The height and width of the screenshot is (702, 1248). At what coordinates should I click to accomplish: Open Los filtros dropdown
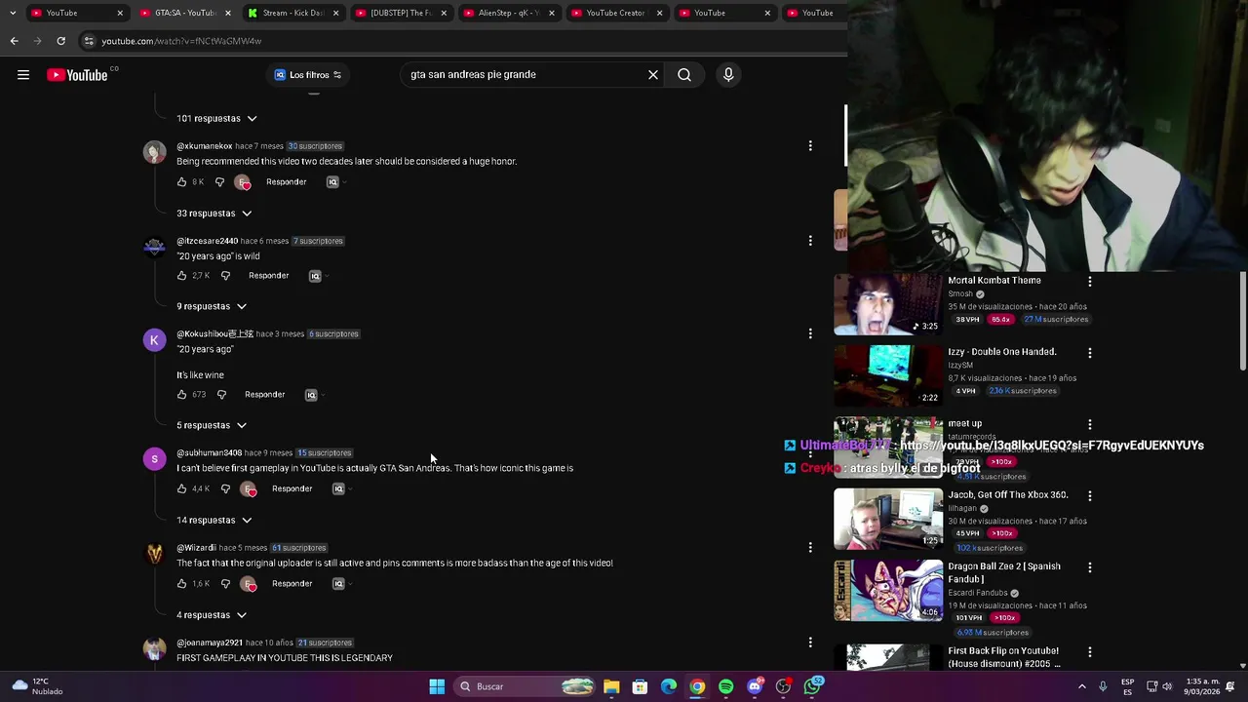pyautogui.click(x=308, y=75)
